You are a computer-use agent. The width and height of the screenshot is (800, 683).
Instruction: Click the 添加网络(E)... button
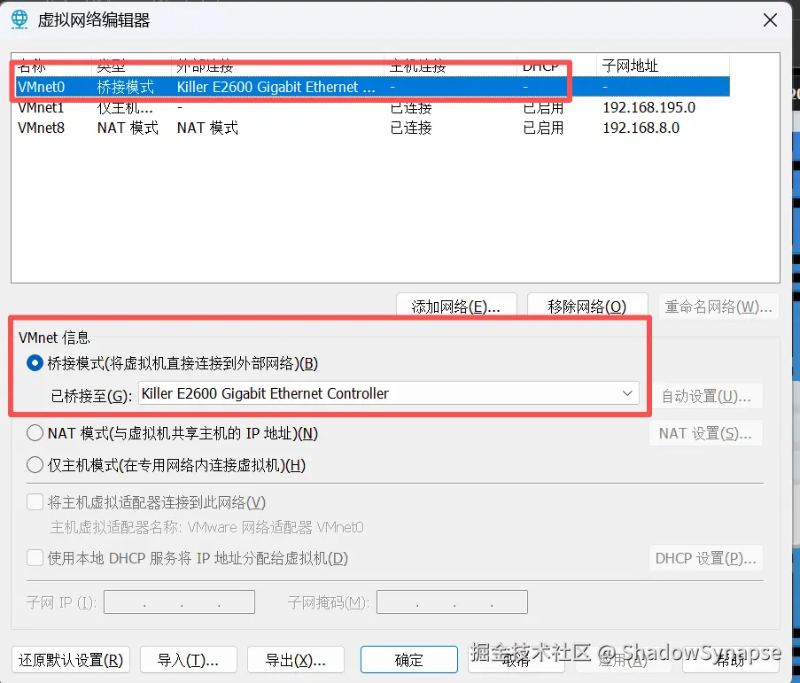pyautogui.click(x=456, y=306)
